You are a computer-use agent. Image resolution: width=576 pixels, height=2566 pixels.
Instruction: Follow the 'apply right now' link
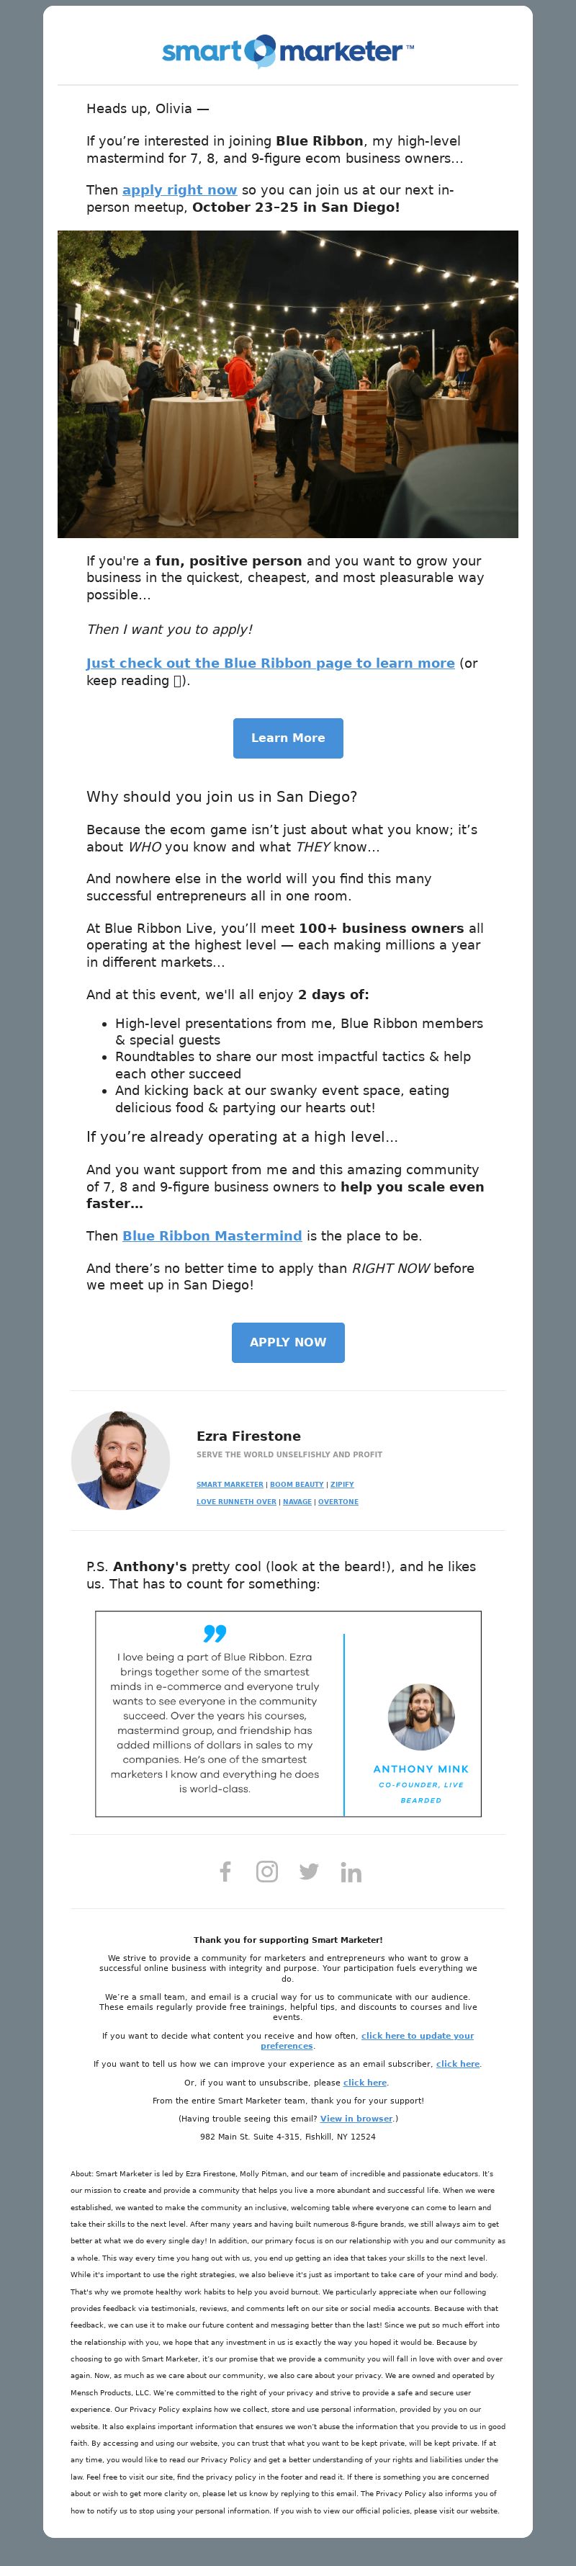tap(179, 189)
